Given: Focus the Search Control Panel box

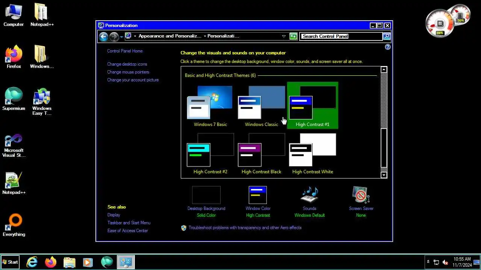Looking at the screenshot, I should pos(341,36).
